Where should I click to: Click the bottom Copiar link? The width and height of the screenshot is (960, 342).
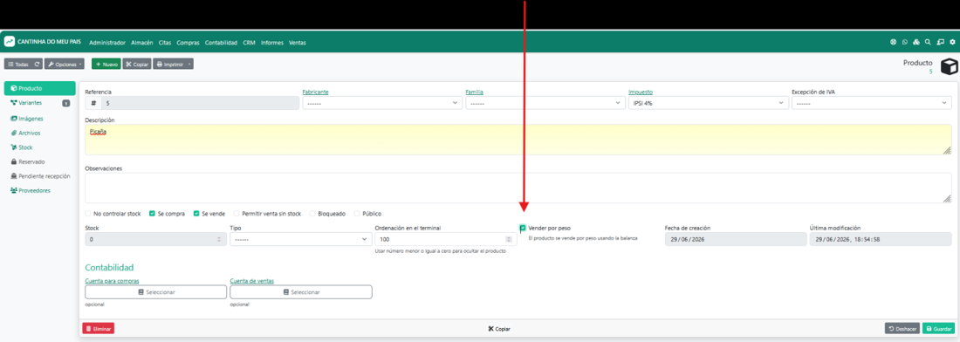499,329
